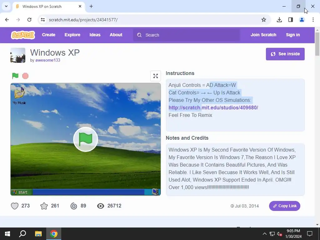
Task: Go back to the previous page
Action: tap(7, 20)
